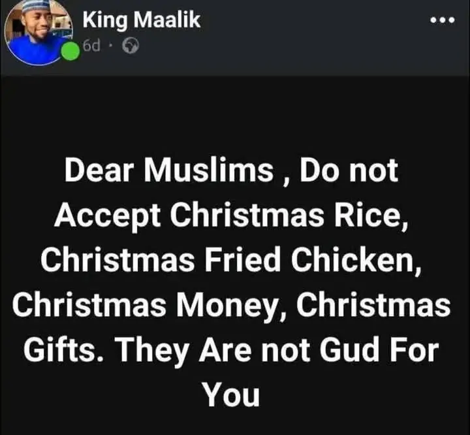
Task: Click the final word 'You' in the post
Action: coord(230,395)
